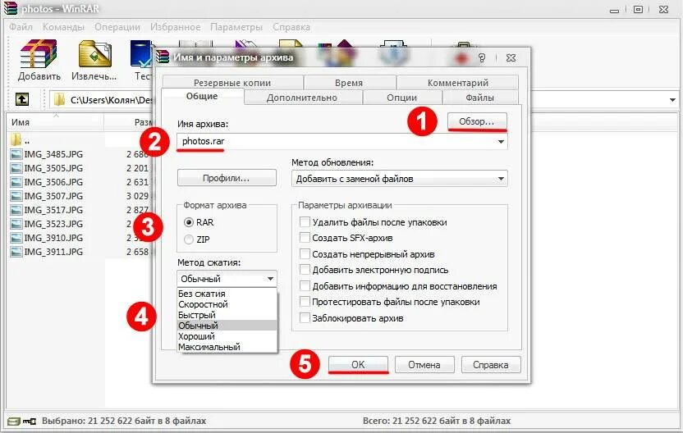Select the Общие tab
Image resolution: width=683 pixels, height=433 pixels.
(x=202, y=96)
